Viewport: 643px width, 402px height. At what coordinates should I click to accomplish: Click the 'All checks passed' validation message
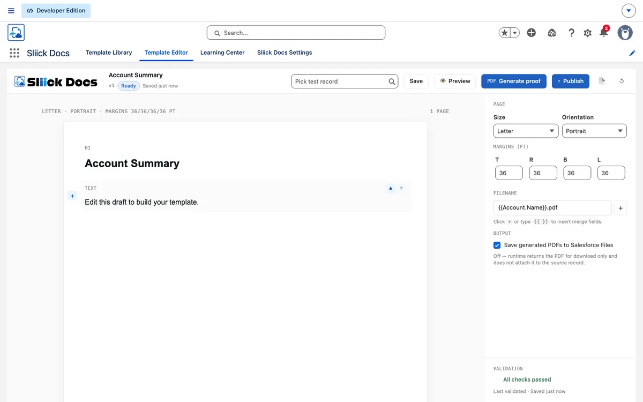point(527,379)
